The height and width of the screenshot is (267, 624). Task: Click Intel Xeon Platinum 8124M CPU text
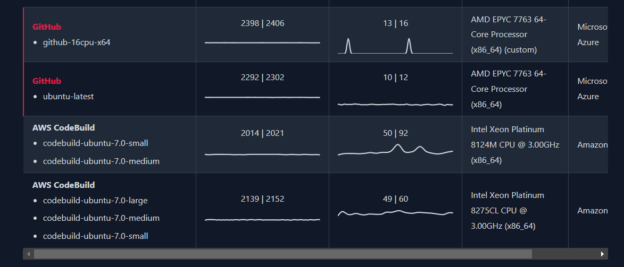pyautogui.click(x=515, y=145)
